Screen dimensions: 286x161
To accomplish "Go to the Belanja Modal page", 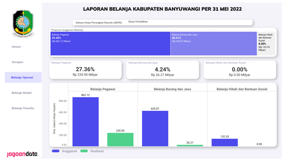I will tap(22, 93).
